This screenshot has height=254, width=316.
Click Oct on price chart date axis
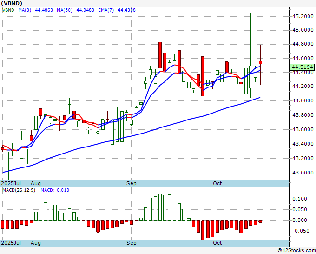point(217,183)
